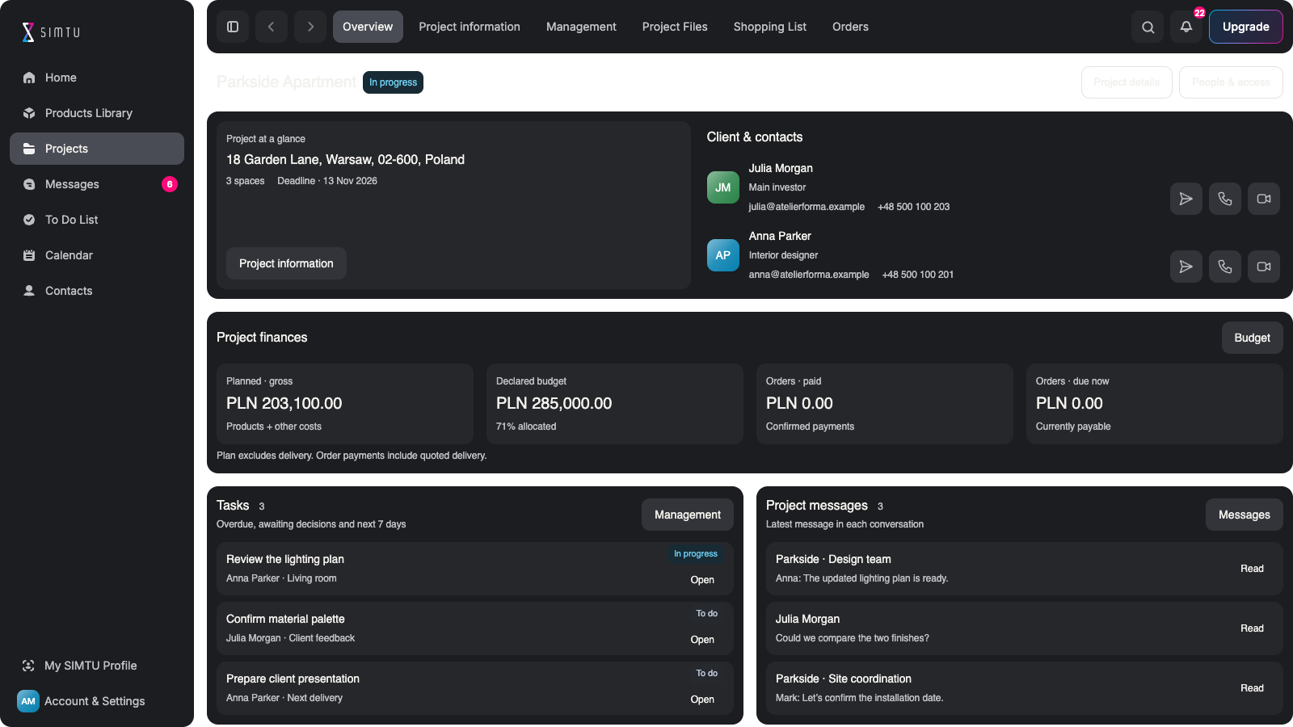Click the People & access button

coord(1231,82)
